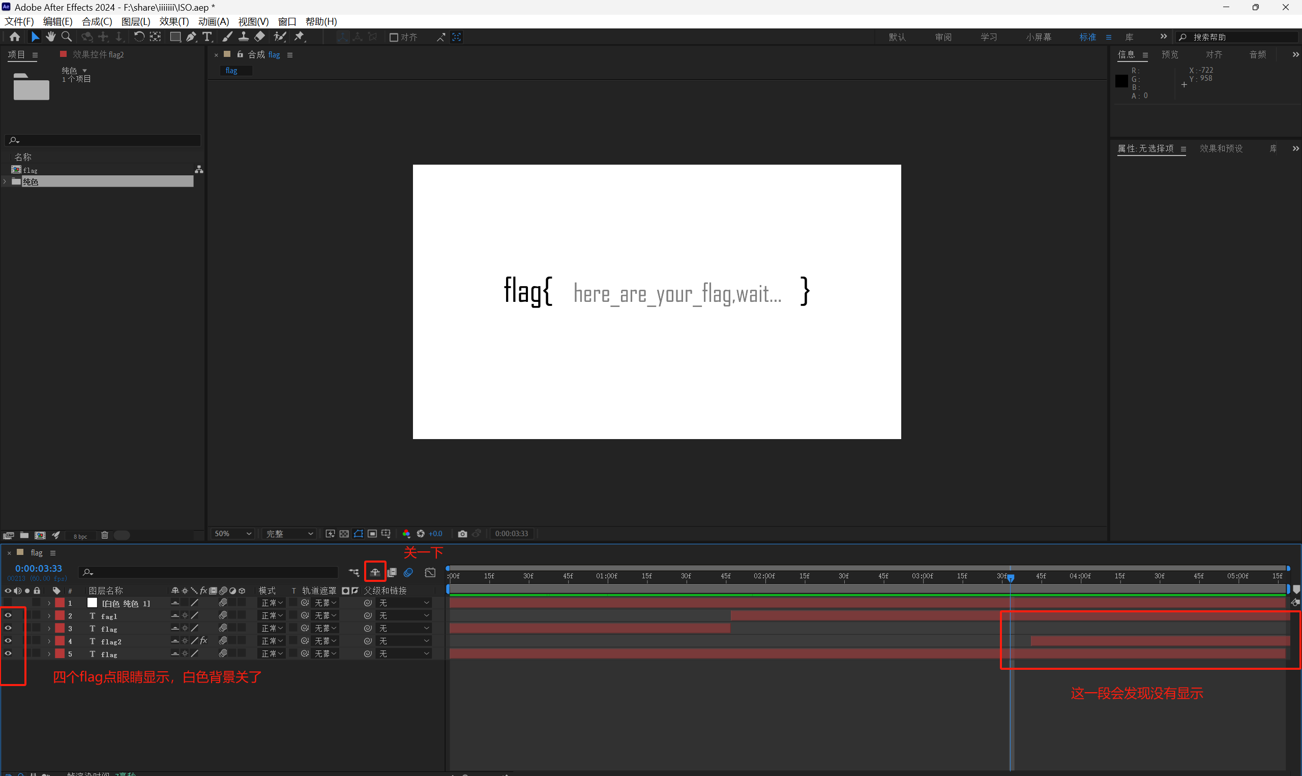Switch to the 效果和预设 tab
This screenshot has height=776, width=1302.
[1221, 148]
